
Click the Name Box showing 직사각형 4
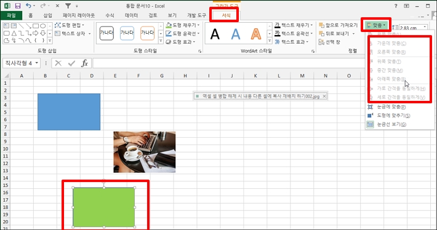point(22,63)
